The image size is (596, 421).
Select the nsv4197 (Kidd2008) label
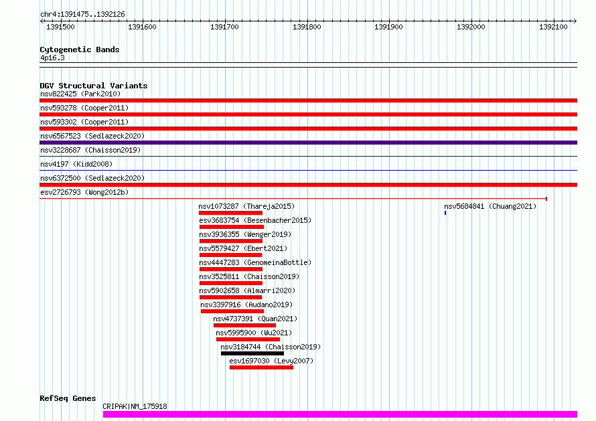click(76, 164)
